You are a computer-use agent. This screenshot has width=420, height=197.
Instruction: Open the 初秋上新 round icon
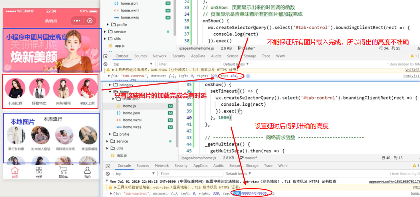(87, 88)
